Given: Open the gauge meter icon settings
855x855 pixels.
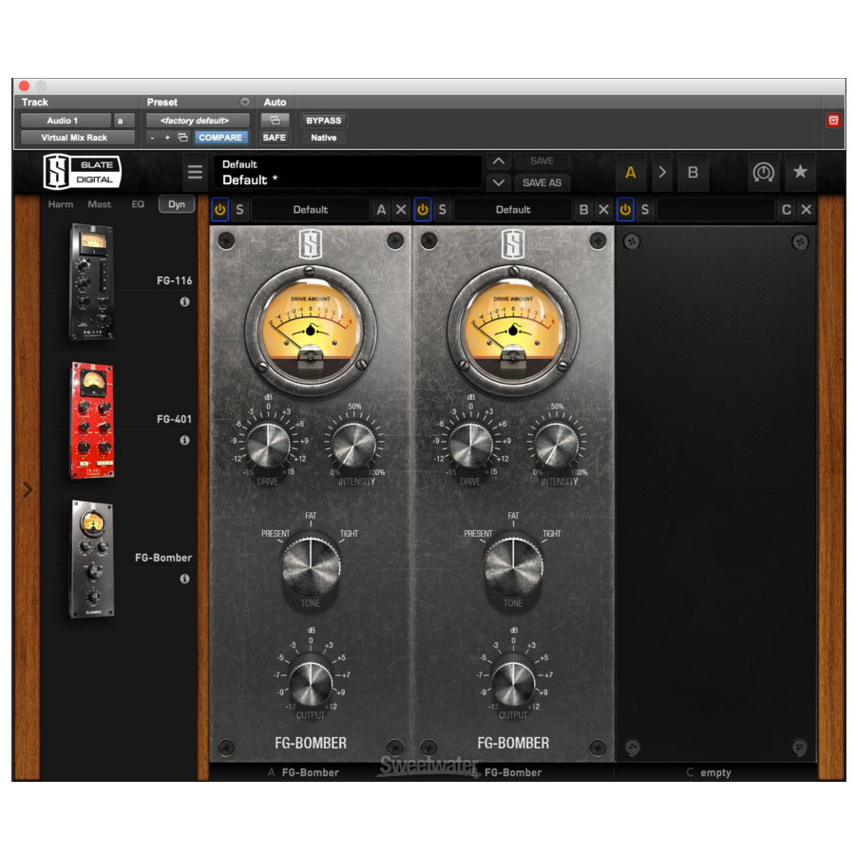Looking at the screenshot, I should click(x=763, y=172).
